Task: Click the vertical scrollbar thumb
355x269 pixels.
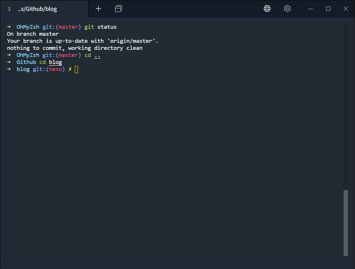Action: tap(346, 223)
